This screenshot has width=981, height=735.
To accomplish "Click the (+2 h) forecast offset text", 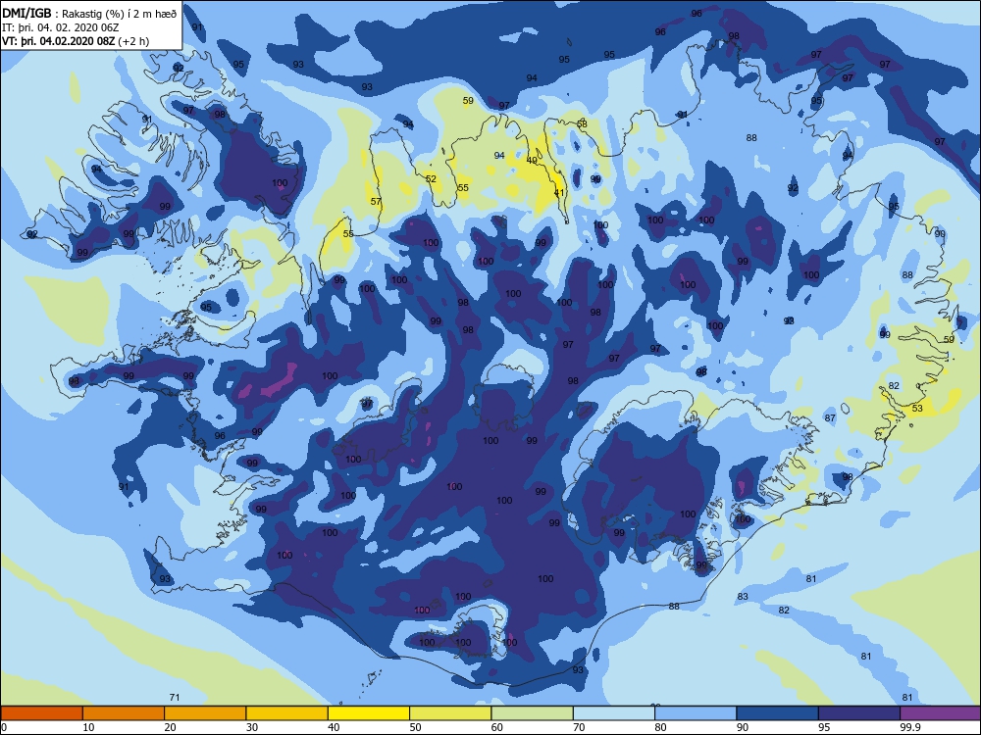I will [x=133, y=41].
